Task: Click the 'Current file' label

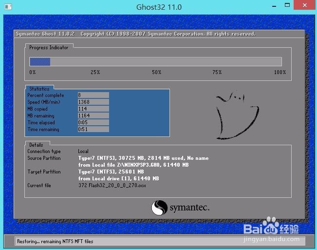Action: pos(39,186)
